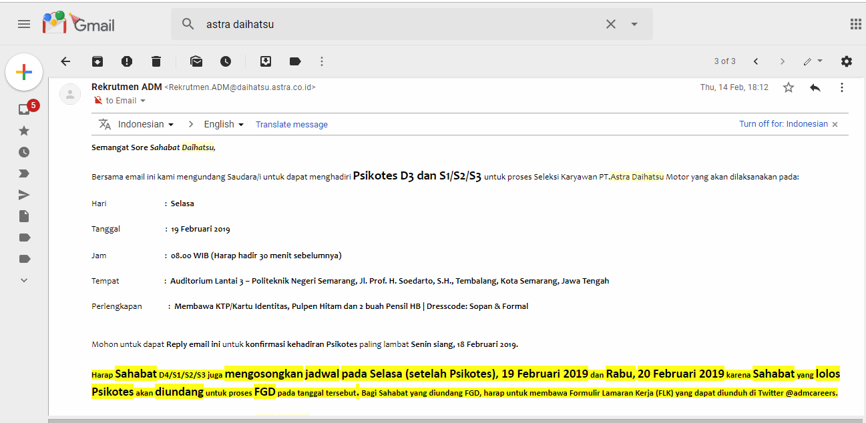This screenshot has height=423, width=866.
Task: Open Important in the sidebar
Action: (x=24, y=173)
